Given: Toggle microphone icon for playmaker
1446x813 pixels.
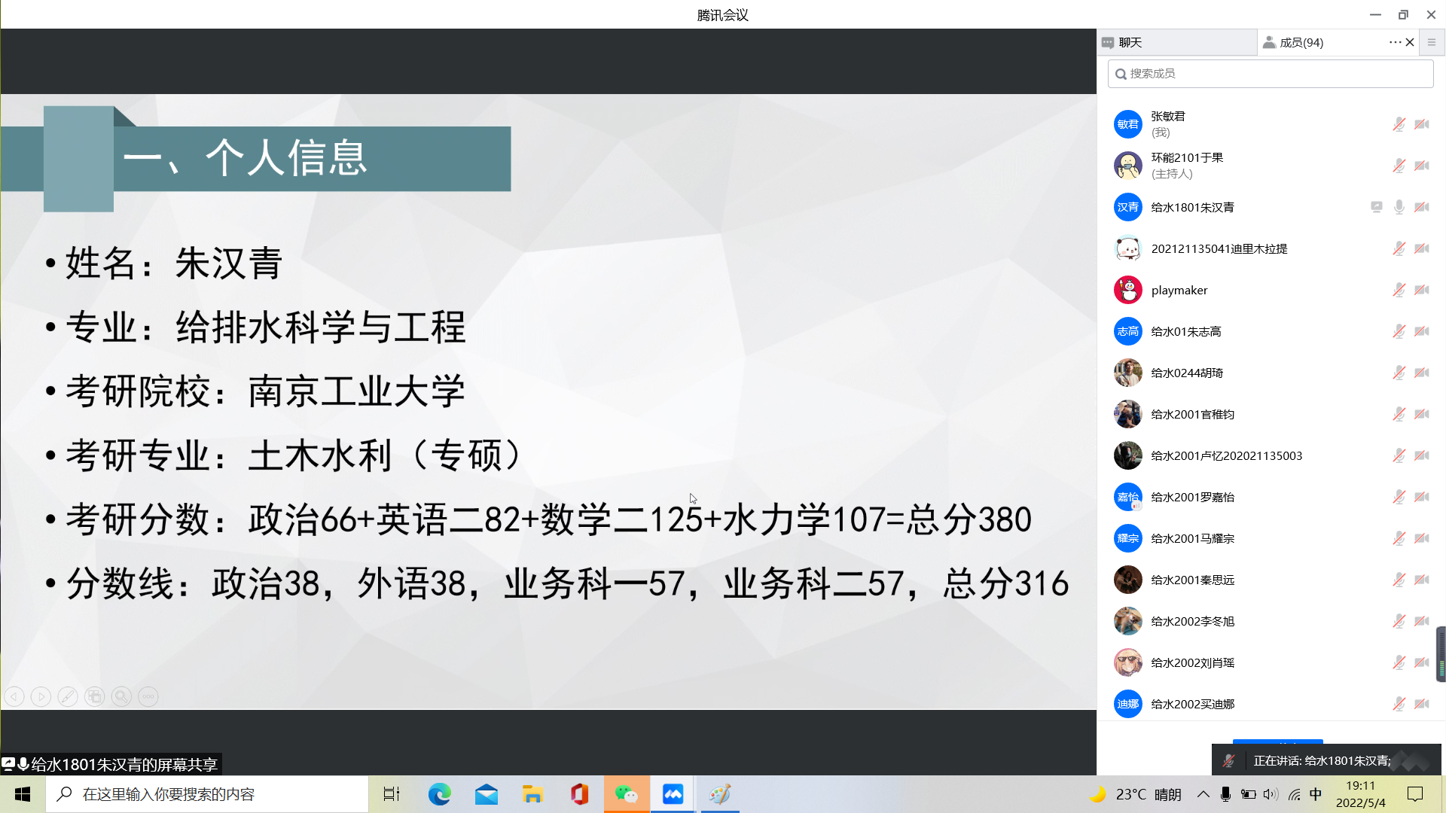Looking at the screenshot, I should (1399, 290).
